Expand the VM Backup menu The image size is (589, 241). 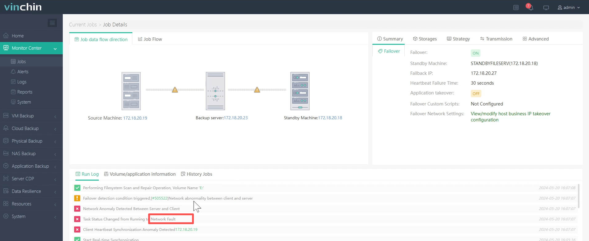tap(31, 116)
